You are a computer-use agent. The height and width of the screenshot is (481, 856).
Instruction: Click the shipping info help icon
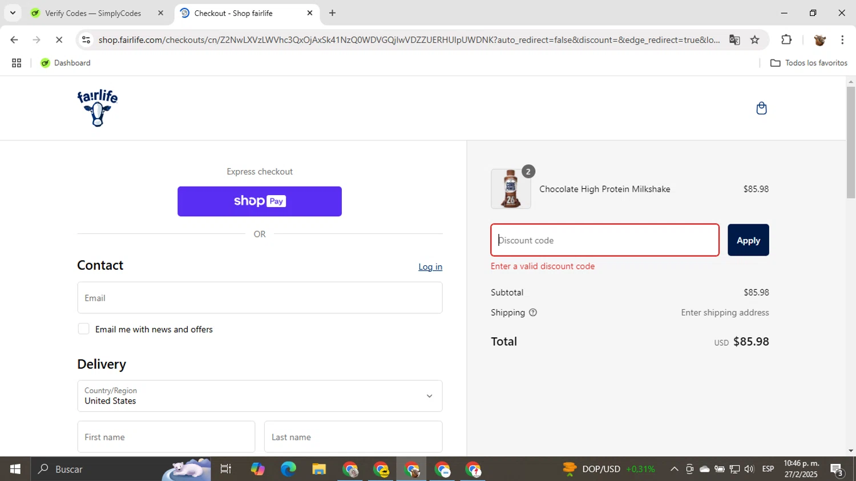533,313
